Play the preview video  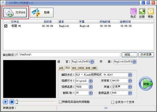pyautogui.click(x=5, y=102)
